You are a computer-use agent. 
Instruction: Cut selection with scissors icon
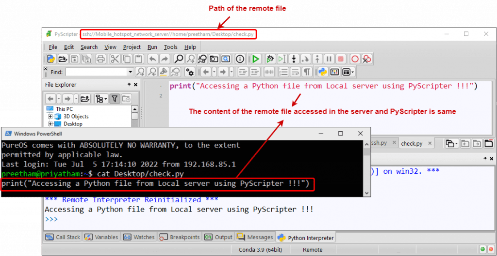[115, 59]
